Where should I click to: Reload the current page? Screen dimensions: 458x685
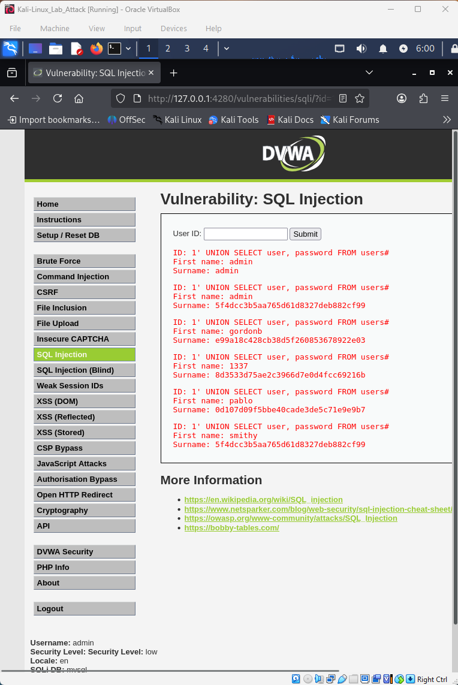(x=58, y=99)
